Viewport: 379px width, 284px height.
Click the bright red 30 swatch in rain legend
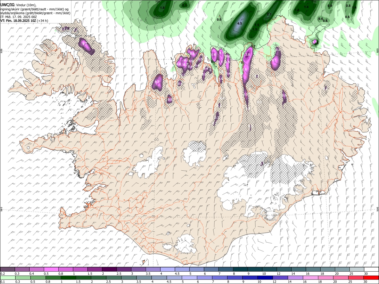371,277
